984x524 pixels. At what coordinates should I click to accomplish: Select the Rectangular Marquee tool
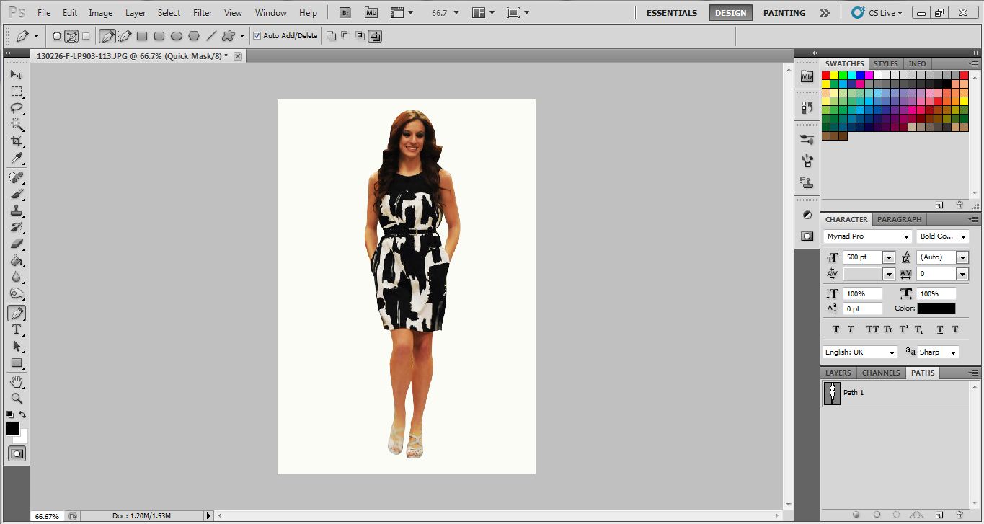17,92
